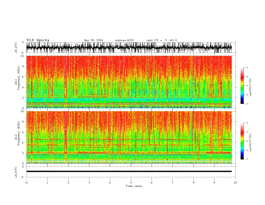Click the 'station=ATH' label

[x=124, y=40]
